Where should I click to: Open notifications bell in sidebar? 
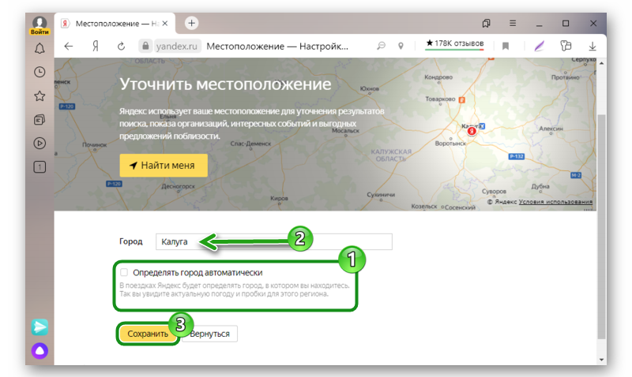pyautogui.click(x=39, y=48)
